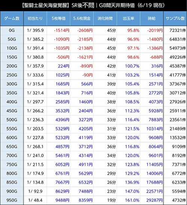Click the 初当たり column header
187x205 pixels.
pyautogui.click(x=35, y=18)
